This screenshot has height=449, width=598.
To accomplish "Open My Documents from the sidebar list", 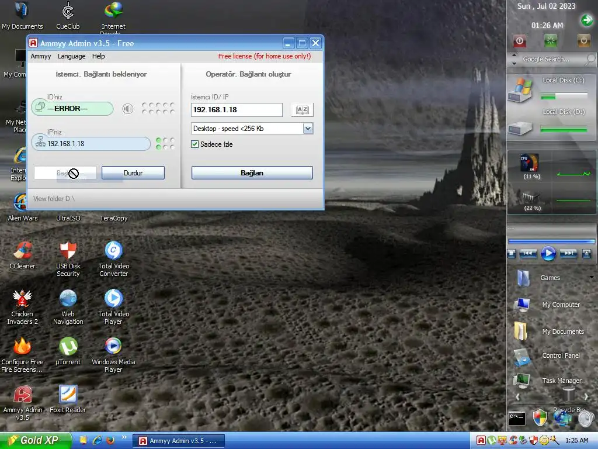I will tap(548, 331).
